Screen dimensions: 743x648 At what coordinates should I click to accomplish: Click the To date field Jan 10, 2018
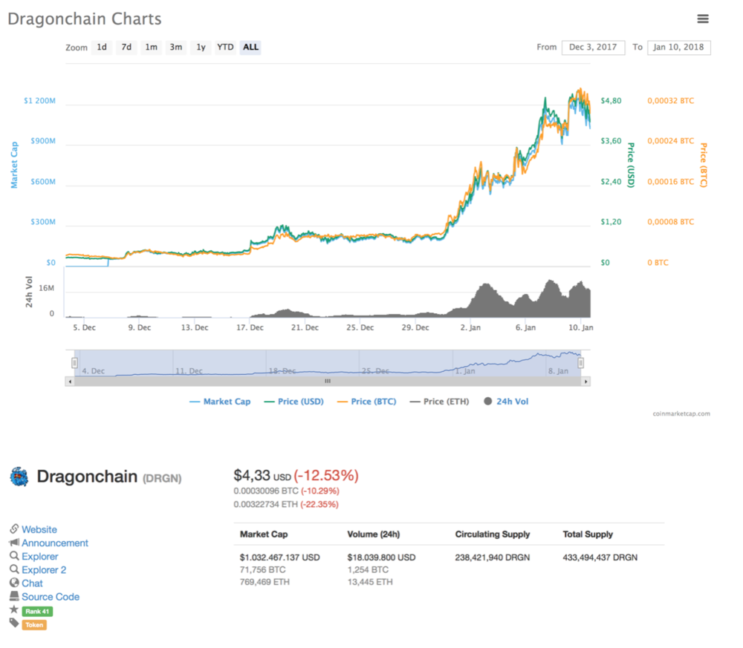pyautogui.click(x=678, y=48)
